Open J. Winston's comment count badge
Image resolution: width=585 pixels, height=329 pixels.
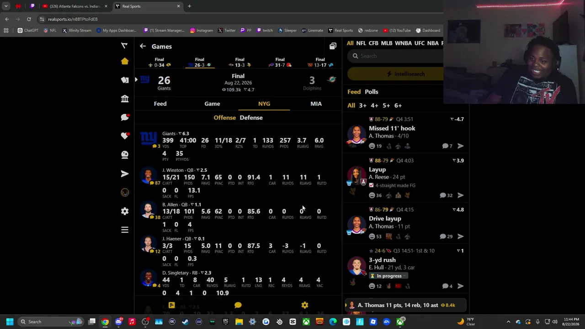click(x=155, y=183)
